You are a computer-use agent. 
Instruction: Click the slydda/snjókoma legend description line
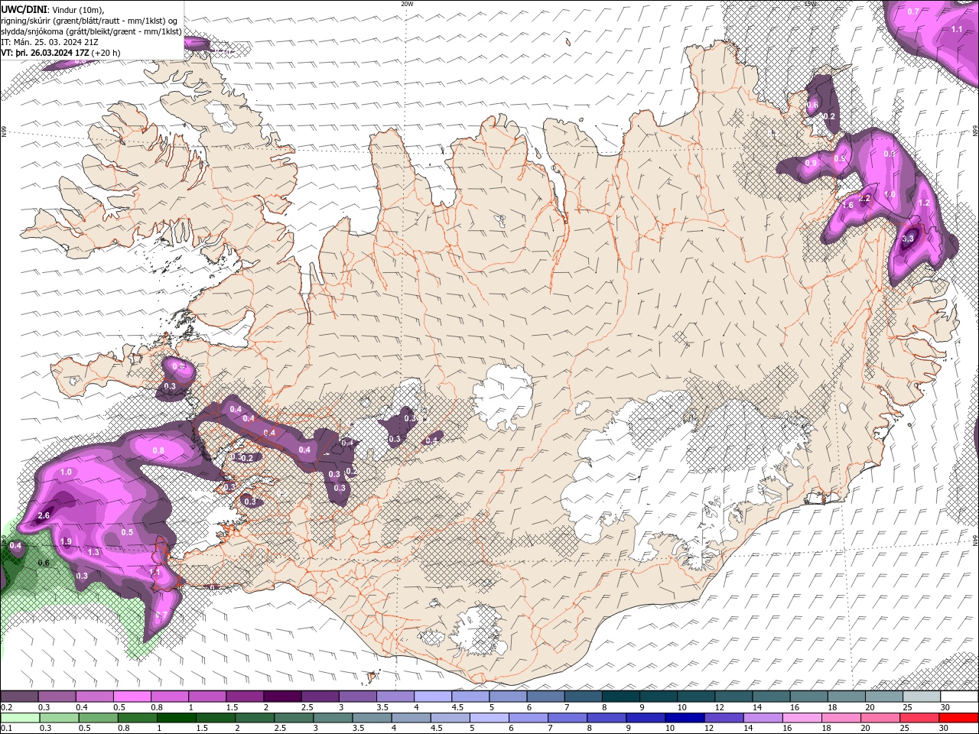[x=92, y=31]
